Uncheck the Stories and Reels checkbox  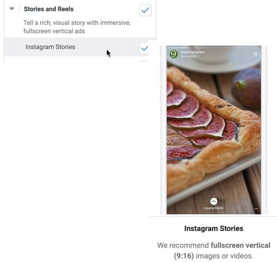(145, 10)
